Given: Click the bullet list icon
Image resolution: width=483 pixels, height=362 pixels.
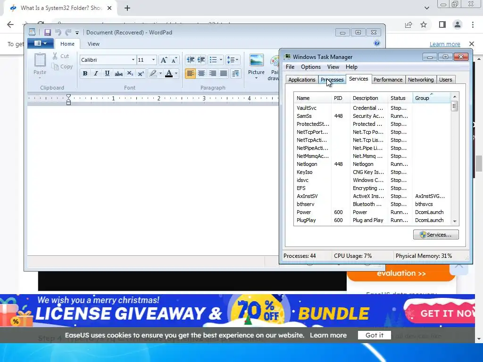Looking at the screenshot, I should pos(213,60).
